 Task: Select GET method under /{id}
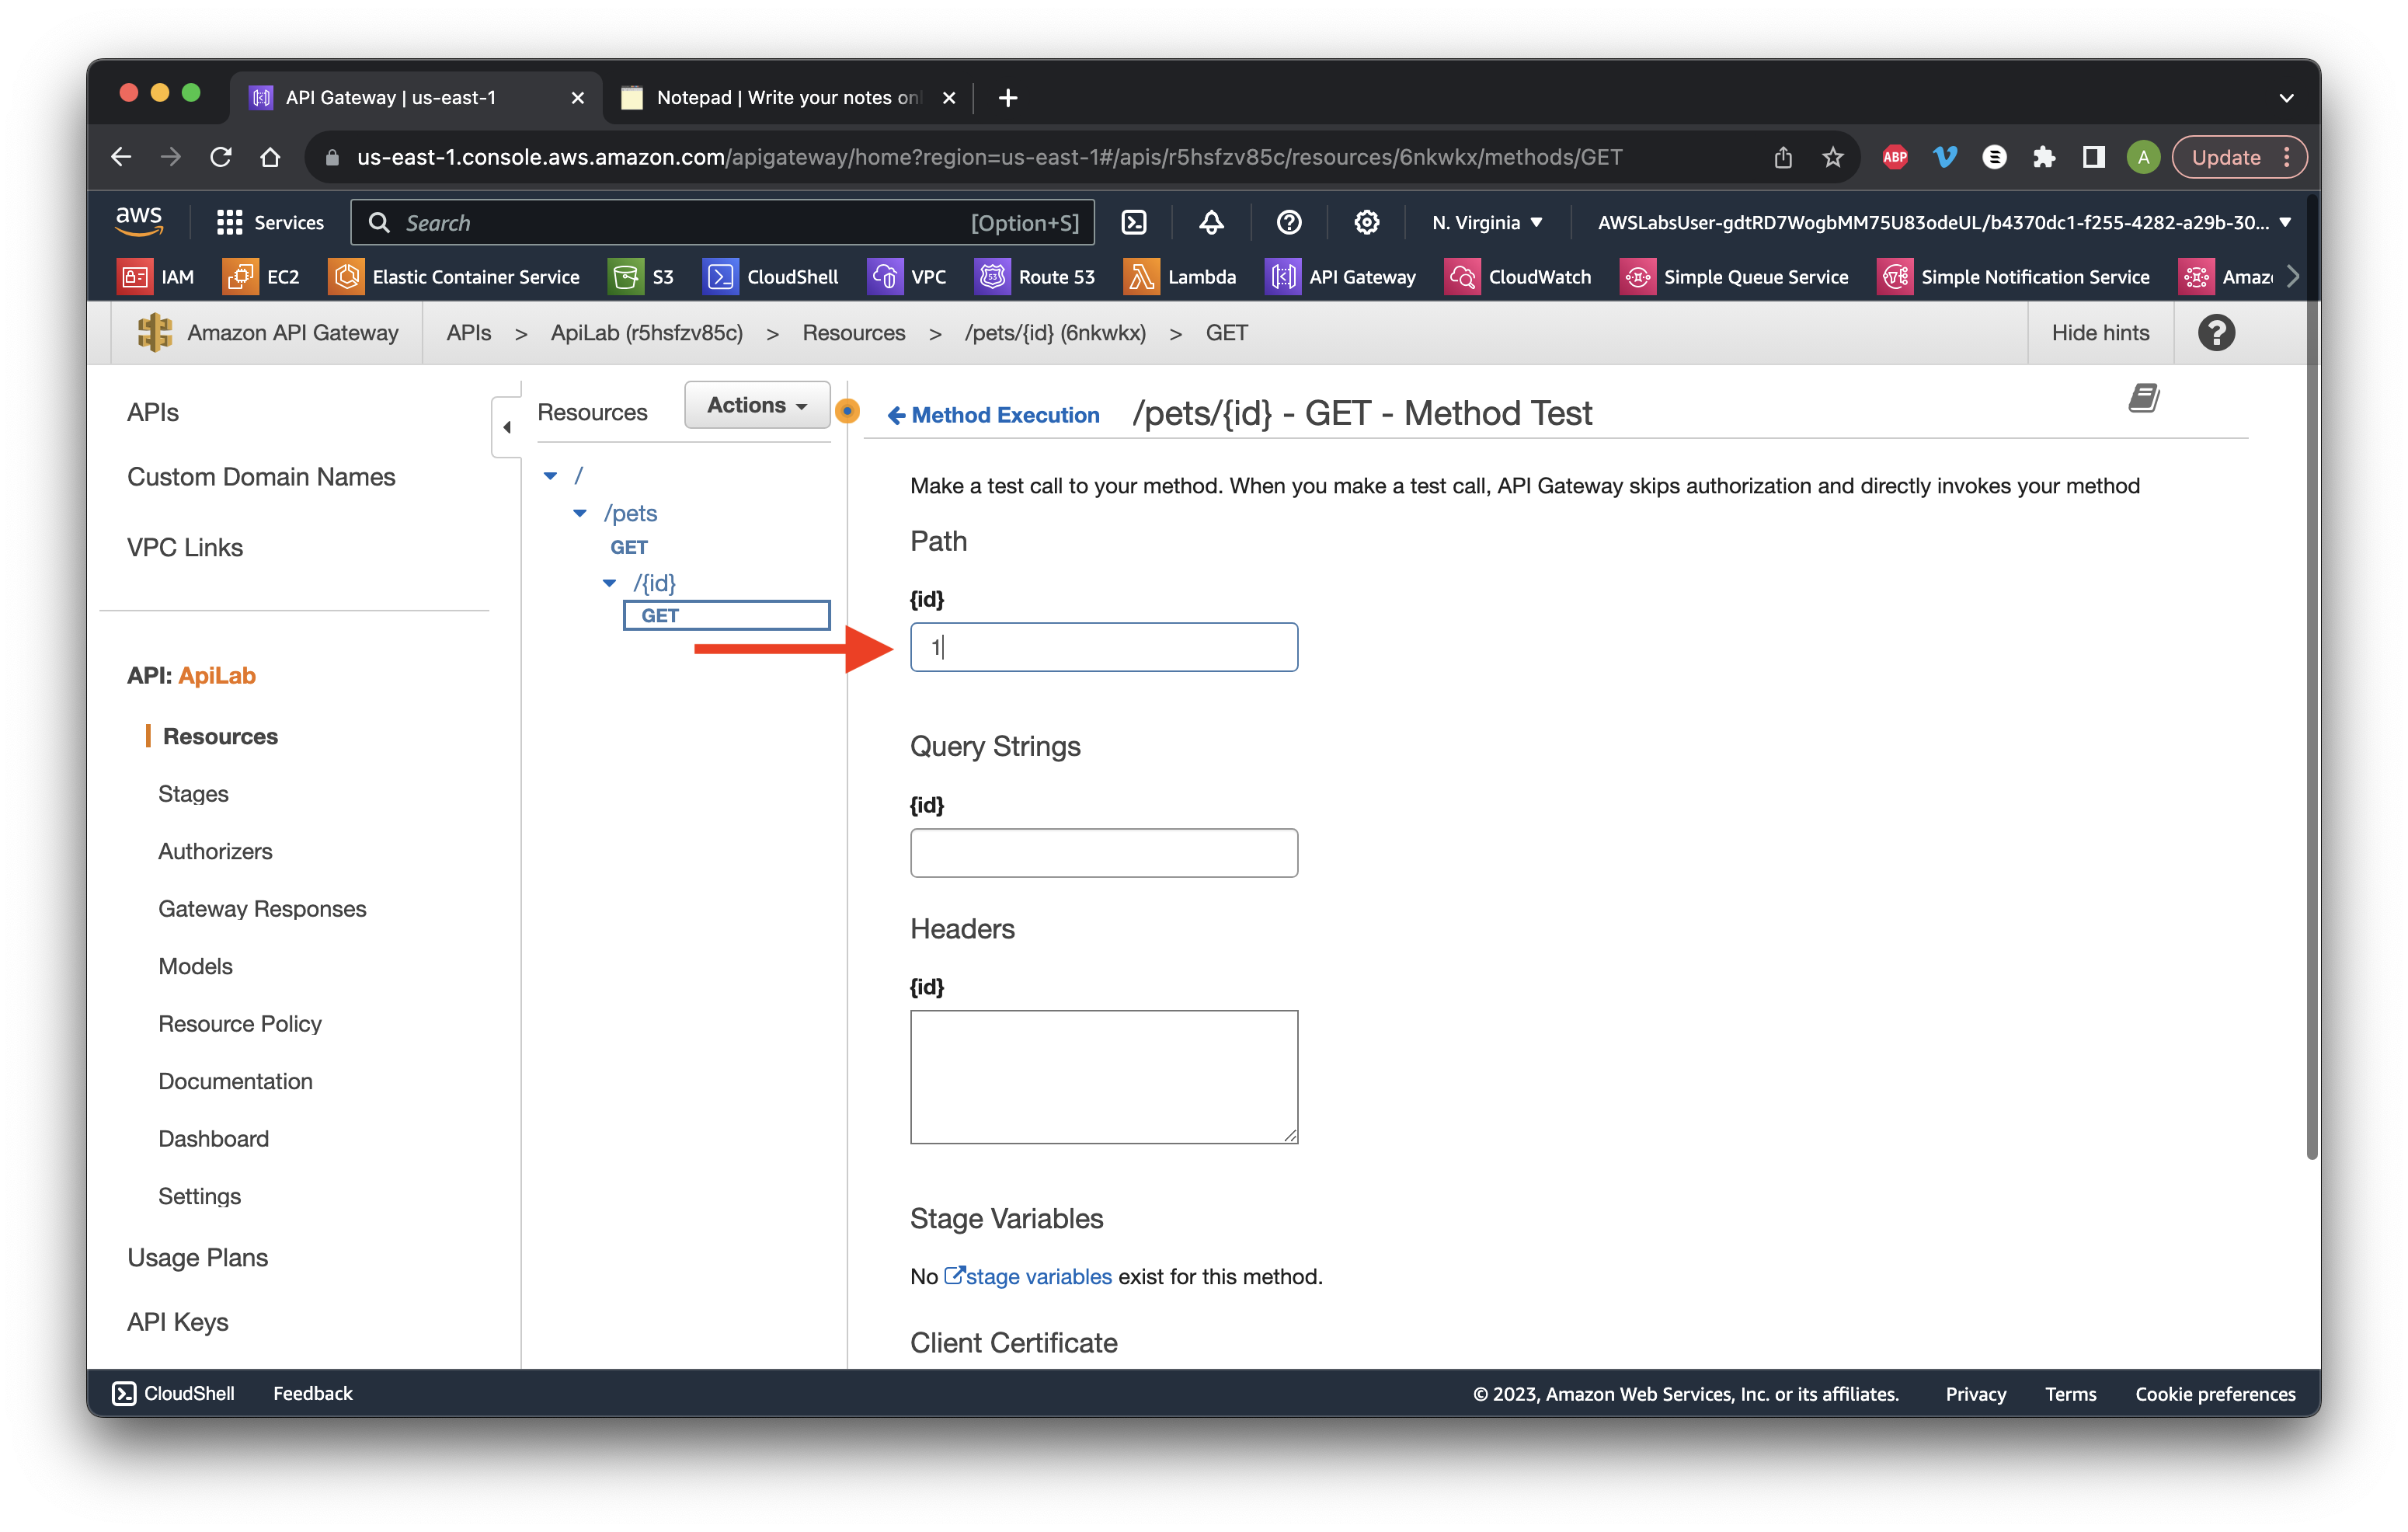(x=726, y=615)
